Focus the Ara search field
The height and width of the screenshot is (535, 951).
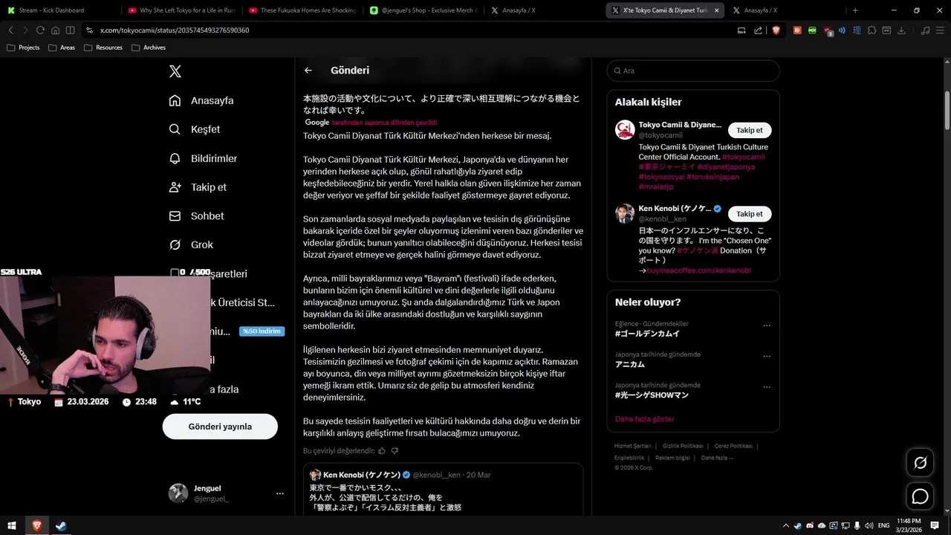coord(693,71)
